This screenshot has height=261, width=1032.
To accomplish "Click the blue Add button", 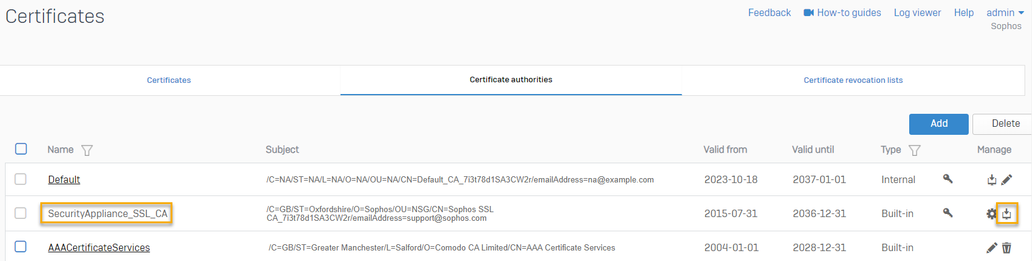I will pyautogui.click(x=938, y=124).
